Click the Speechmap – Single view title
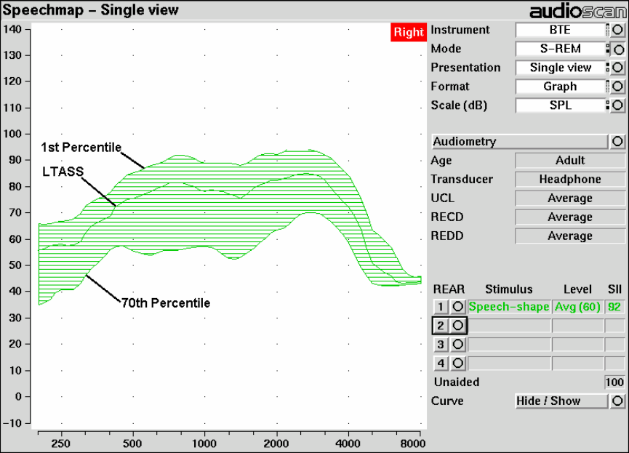 point(91,10)
